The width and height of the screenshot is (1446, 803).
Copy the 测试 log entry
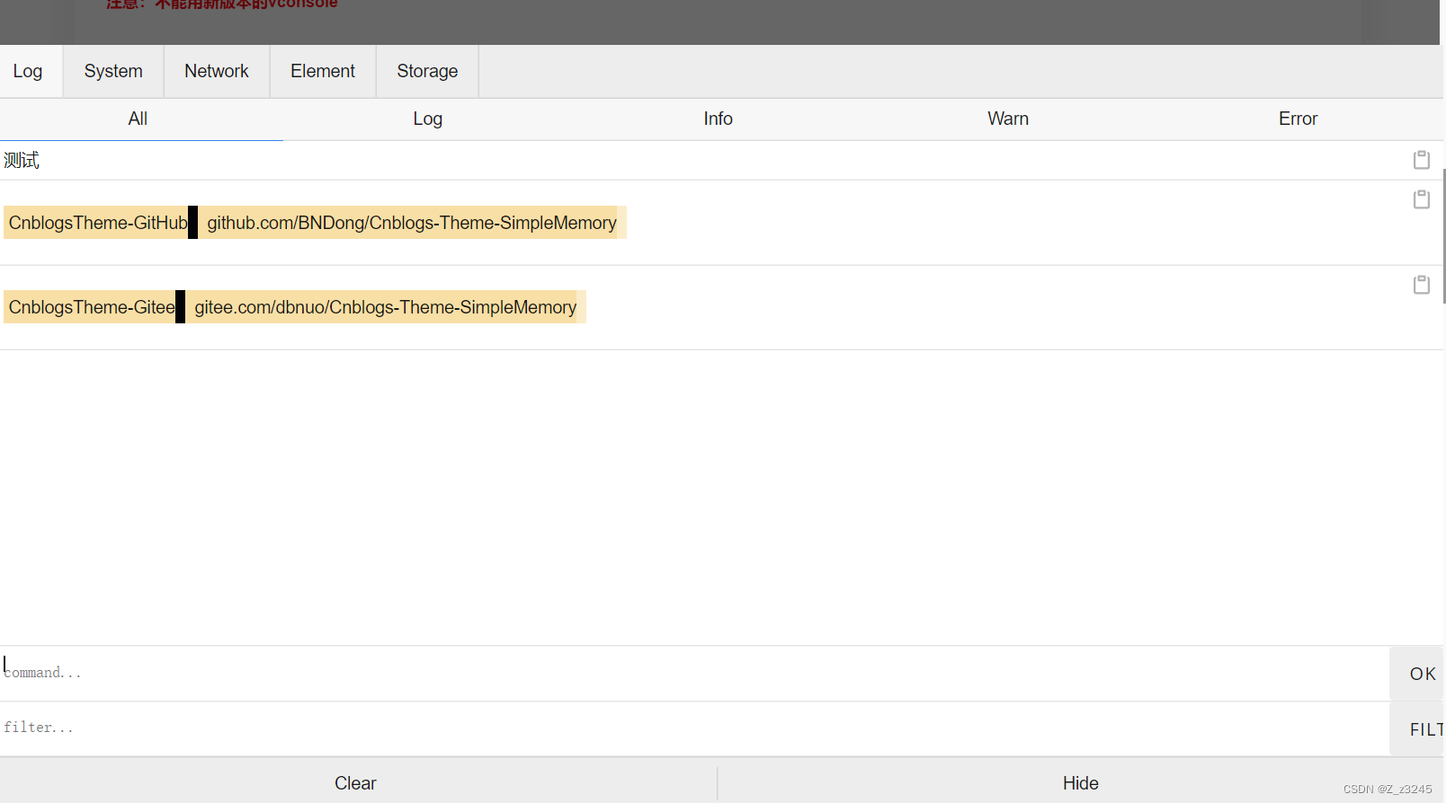1421,160
